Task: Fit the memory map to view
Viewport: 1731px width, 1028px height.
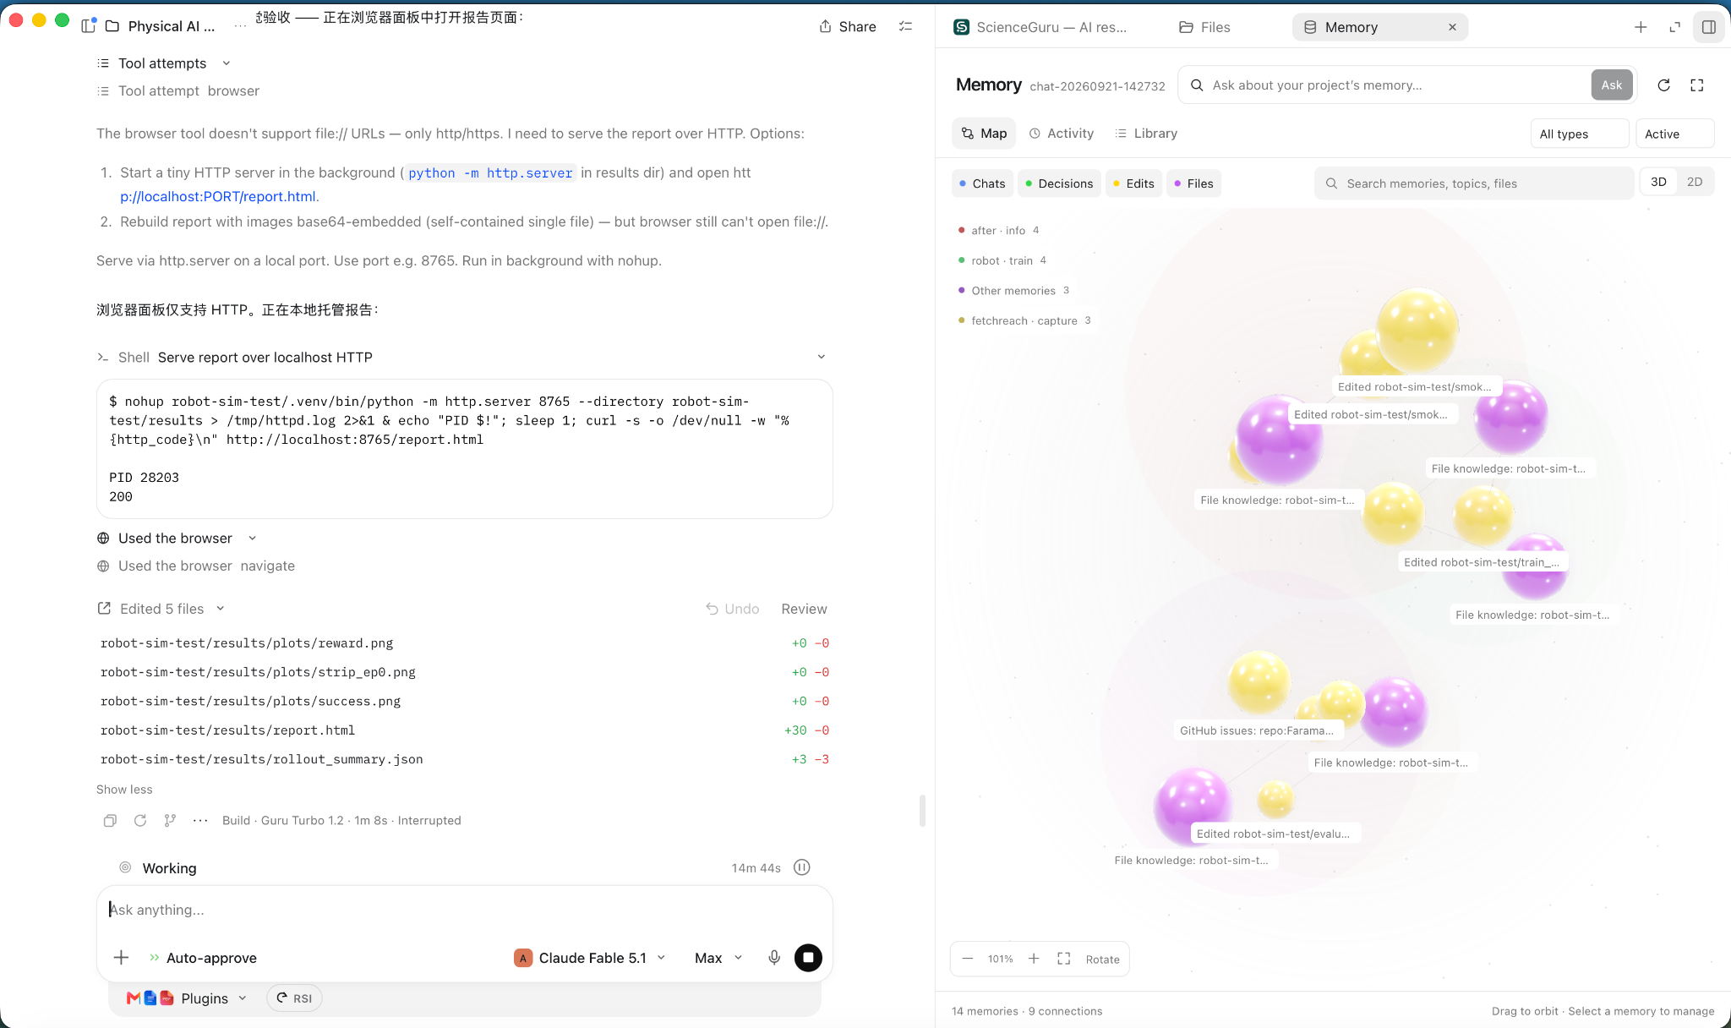Action: click(1064, 959)
